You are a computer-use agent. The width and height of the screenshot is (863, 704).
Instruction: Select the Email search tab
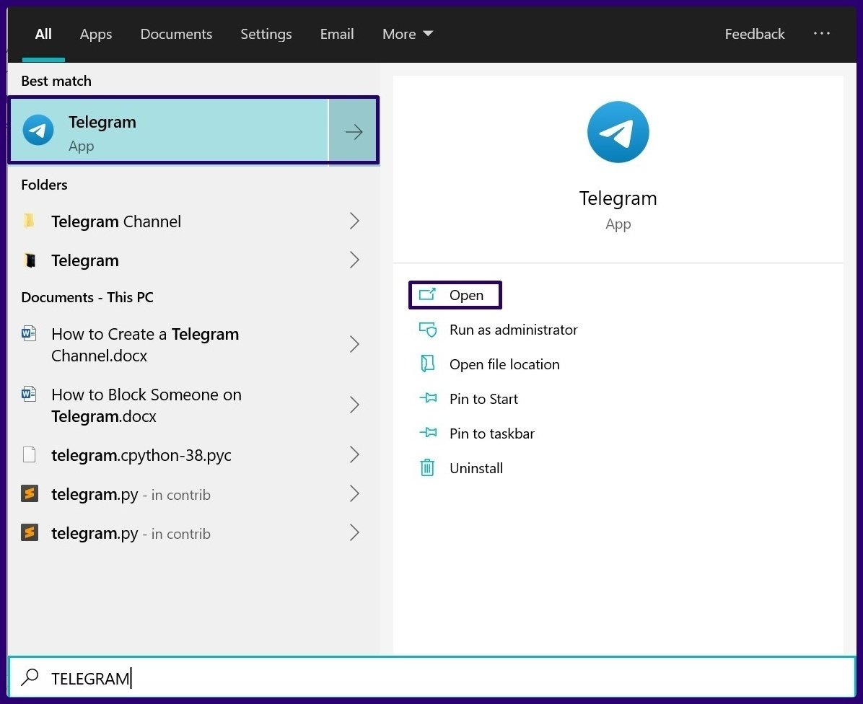[337, 34]
